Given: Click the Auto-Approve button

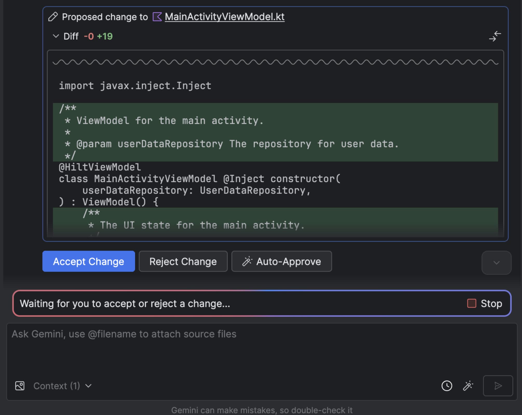Looking at the screenshot, I should tap(281, 261).
